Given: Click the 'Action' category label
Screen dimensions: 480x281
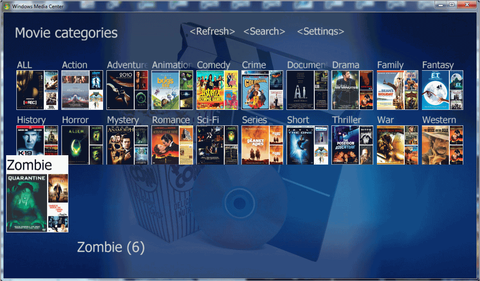Looking at the screenshot, I should [x=75, y=65].
